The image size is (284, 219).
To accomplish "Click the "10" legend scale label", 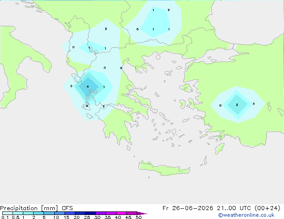I will point(56,217).
